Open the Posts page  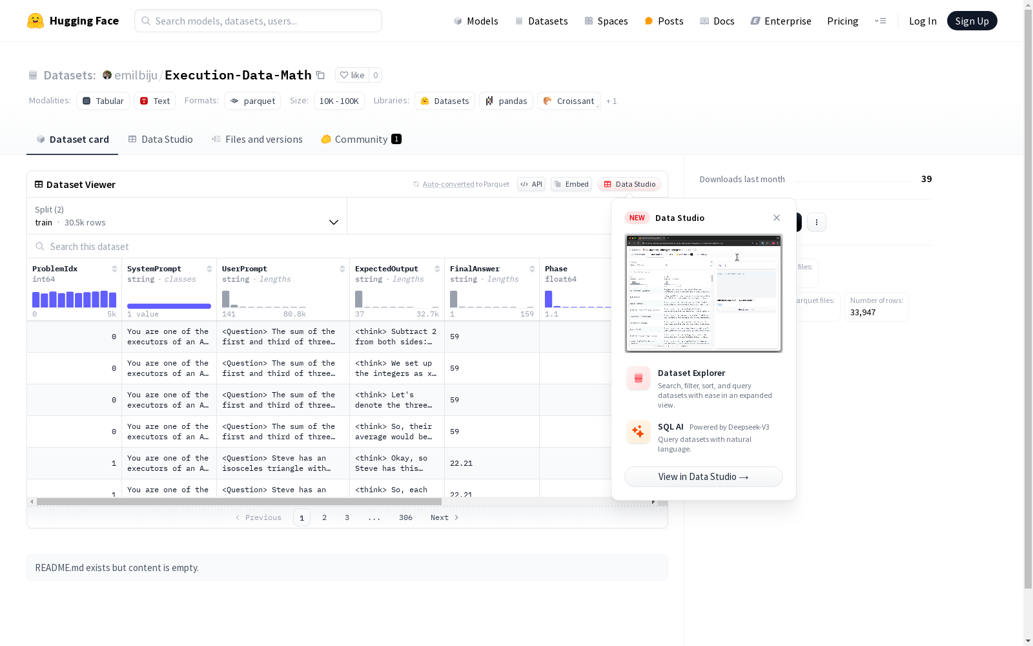[664, 21]
